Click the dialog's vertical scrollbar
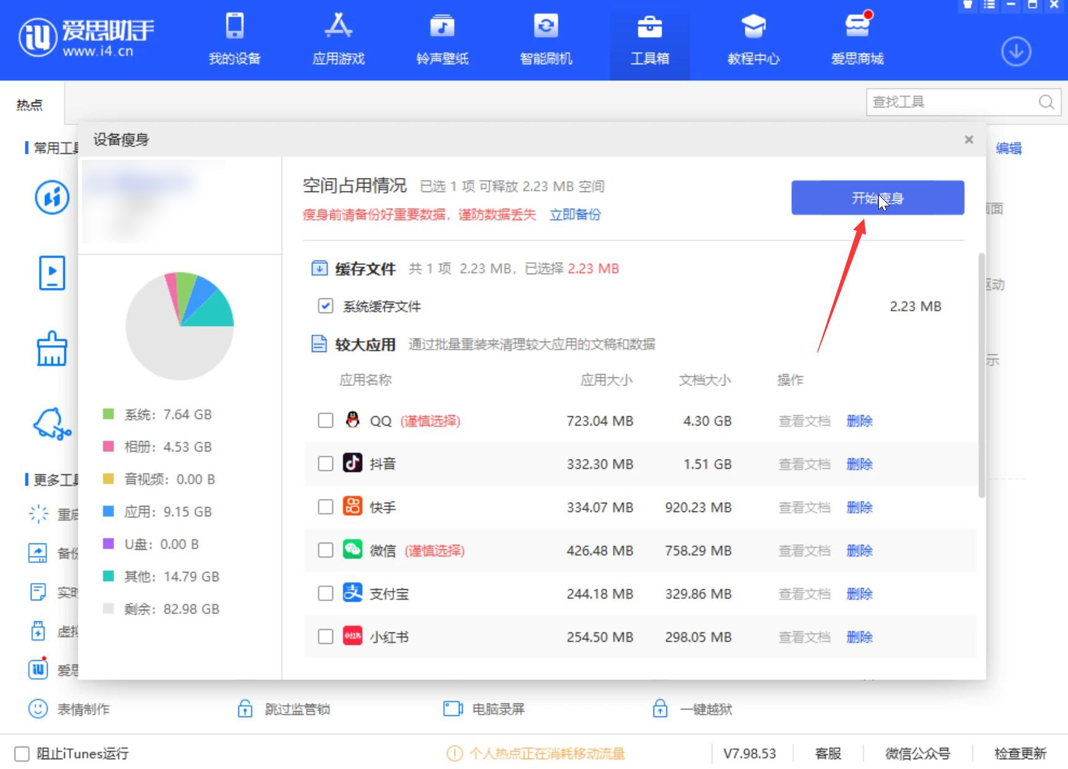1068x769 pixels. (x=982, y=376)
